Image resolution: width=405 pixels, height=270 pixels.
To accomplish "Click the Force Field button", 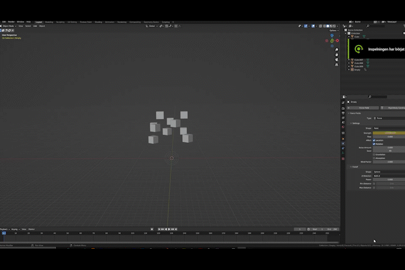I will click(x=363, y=108).
